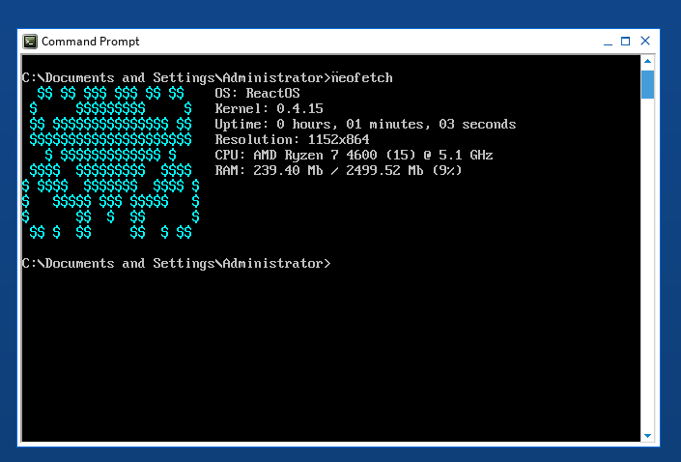Click the Uptime output line

pos(365,124)
